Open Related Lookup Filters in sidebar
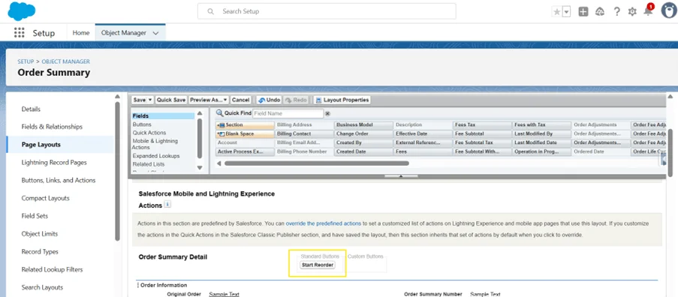 53,269
